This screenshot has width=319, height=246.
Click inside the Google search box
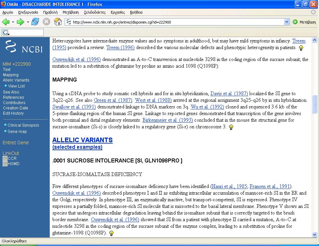[x=27, y=32]
